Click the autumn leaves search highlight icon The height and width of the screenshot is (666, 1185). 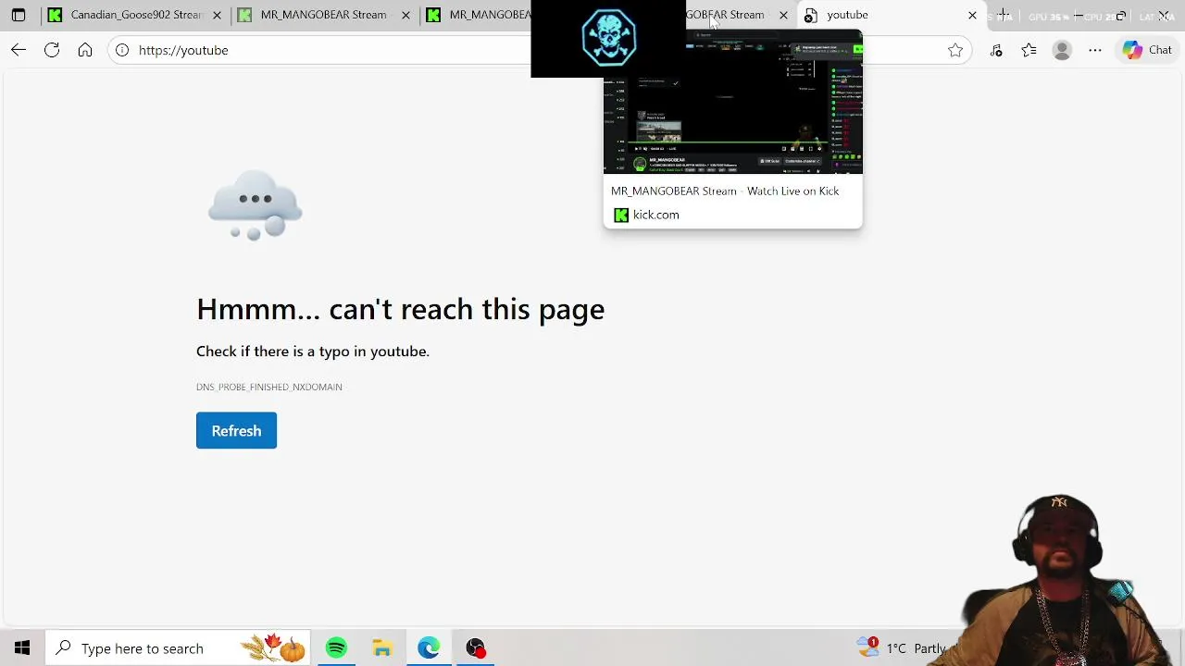273,648
